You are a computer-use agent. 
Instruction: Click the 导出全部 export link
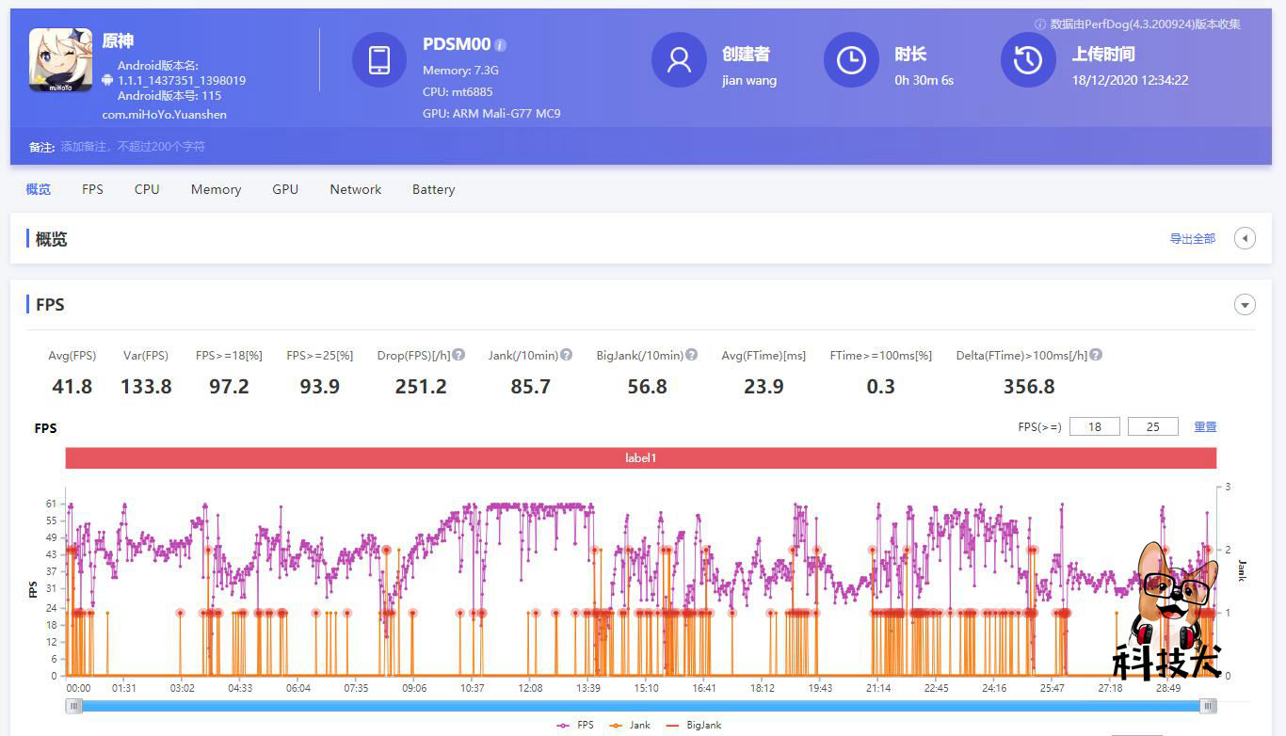(x=1193, y=239)
